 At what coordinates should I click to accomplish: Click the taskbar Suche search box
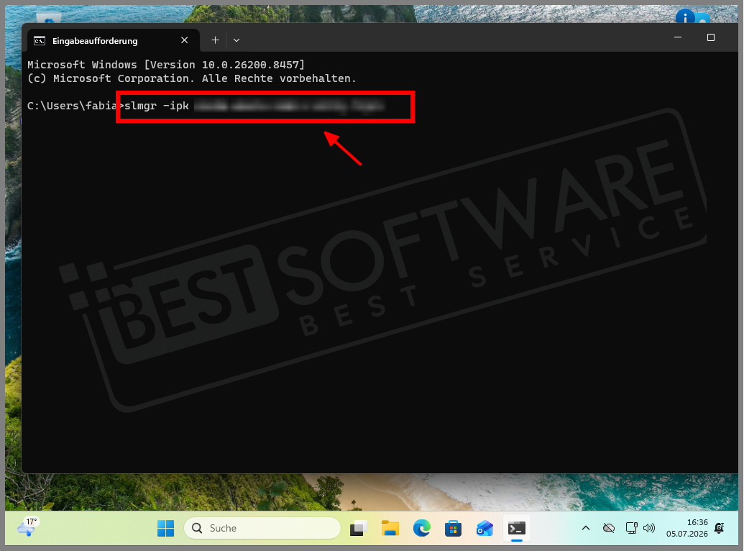262,528
